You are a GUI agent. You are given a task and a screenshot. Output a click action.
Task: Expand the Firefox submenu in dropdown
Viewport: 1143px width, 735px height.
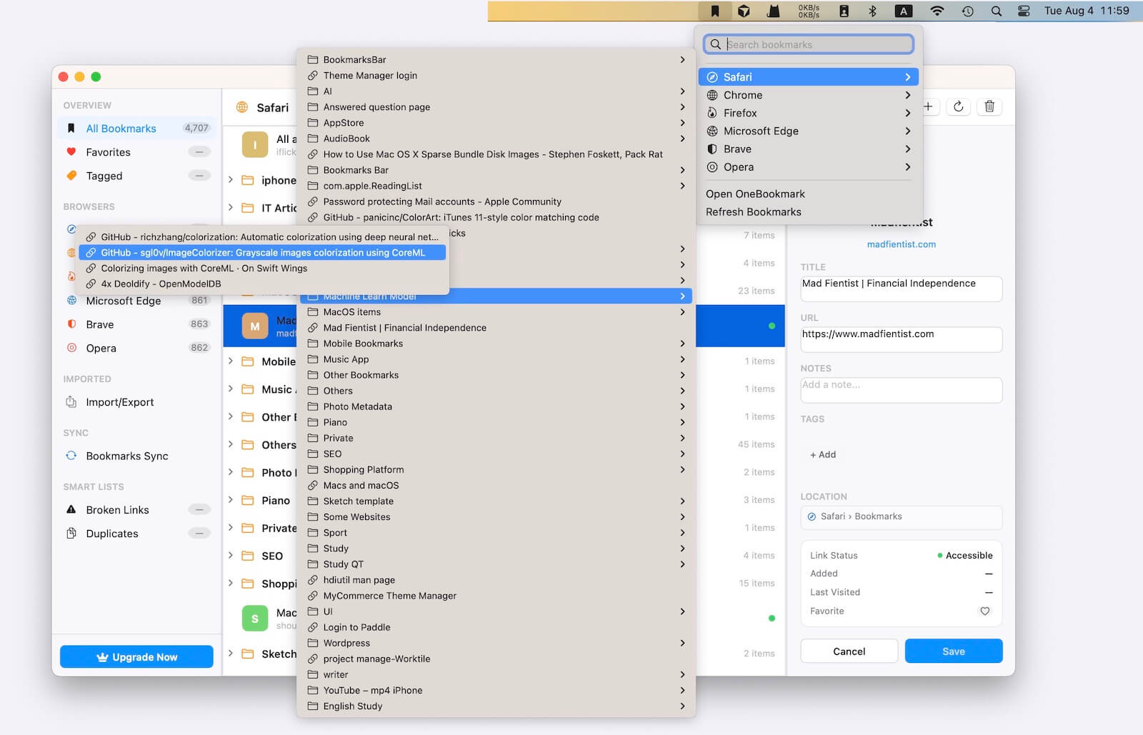pos(808,113)
